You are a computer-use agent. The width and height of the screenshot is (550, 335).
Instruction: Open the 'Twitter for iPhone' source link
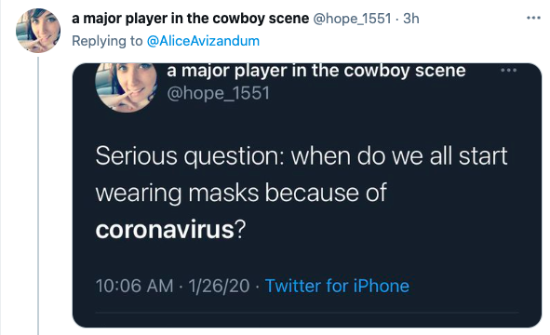(337, 286)
